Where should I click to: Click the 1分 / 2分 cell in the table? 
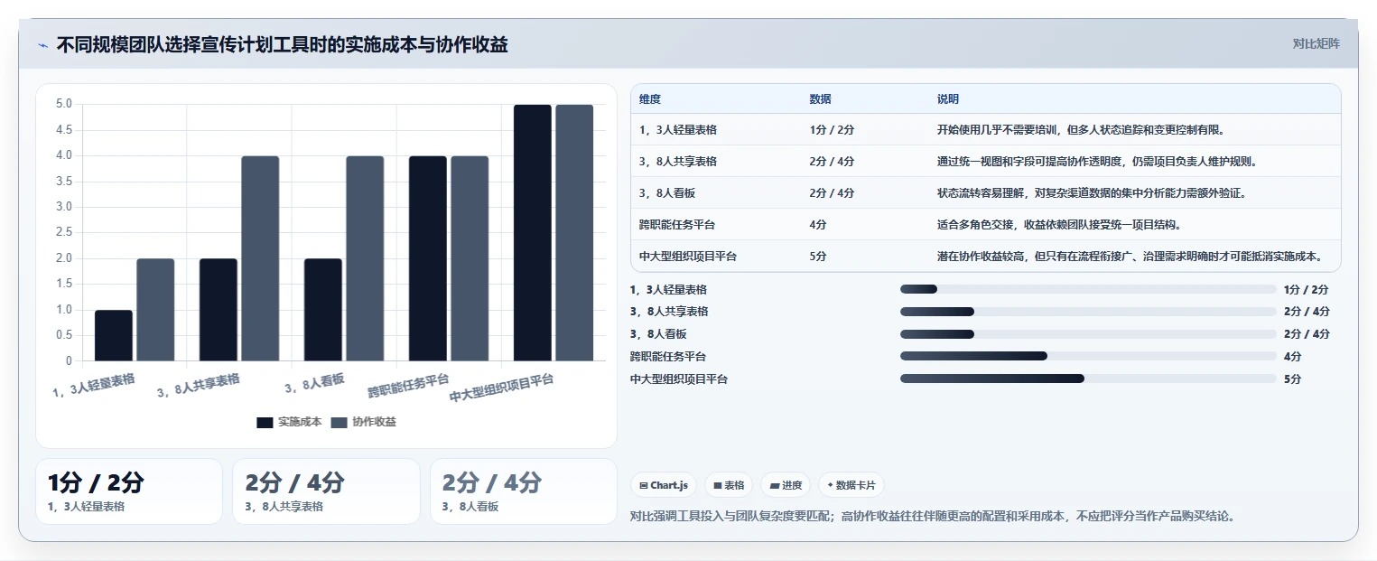tap(833, 130)
